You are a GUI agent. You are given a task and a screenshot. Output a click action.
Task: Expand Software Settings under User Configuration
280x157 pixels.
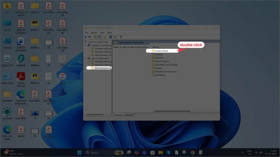tap(89, 61)
